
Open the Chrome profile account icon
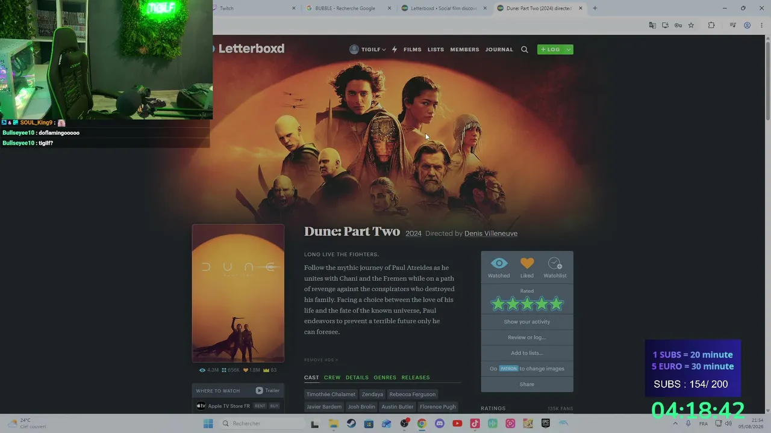tap(747, 25)
